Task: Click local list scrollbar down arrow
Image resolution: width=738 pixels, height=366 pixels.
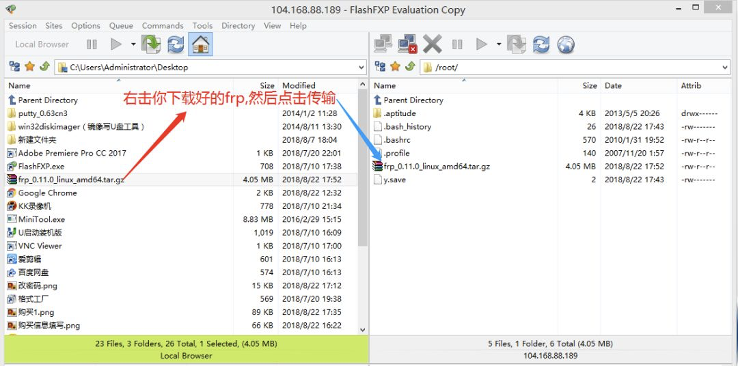Action: pyautogui.click(x=362, y=330)
